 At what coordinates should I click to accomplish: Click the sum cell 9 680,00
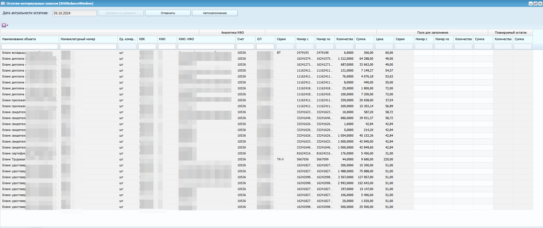coord(367,159)
